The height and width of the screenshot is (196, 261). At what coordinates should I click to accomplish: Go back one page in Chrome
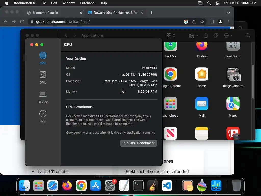coord(6,22)
